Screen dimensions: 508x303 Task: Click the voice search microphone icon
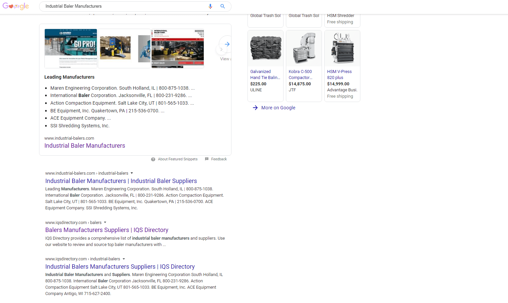tap(210, 6)
